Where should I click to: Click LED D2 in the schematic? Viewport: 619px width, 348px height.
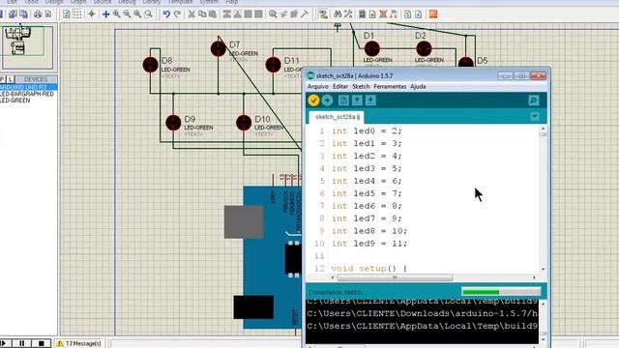[x=424, y=49]
